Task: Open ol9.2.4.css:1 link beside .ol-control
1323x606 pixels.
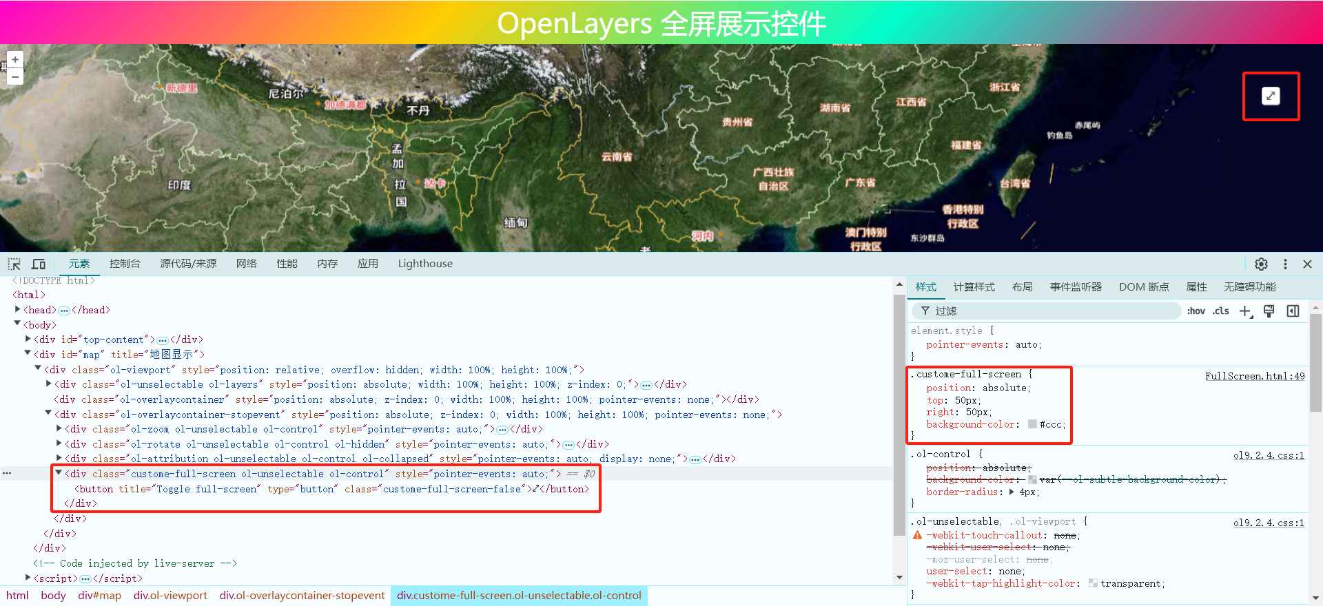Action: point(1269,455)
